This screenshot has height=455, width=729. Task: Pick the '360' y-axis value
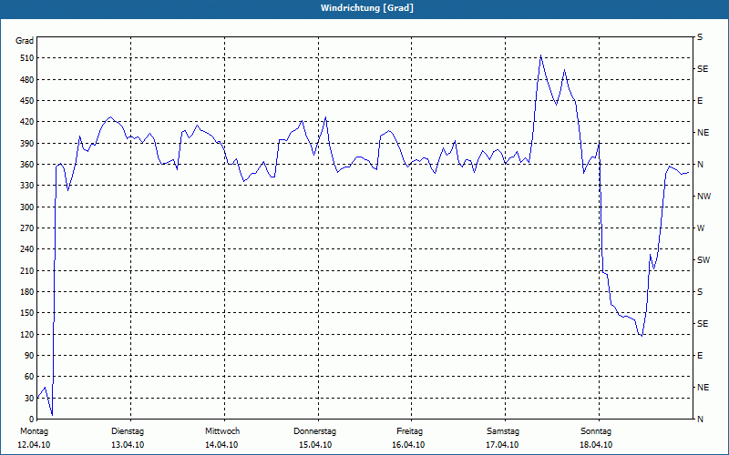pyautogui.click(x=27, y=165)
